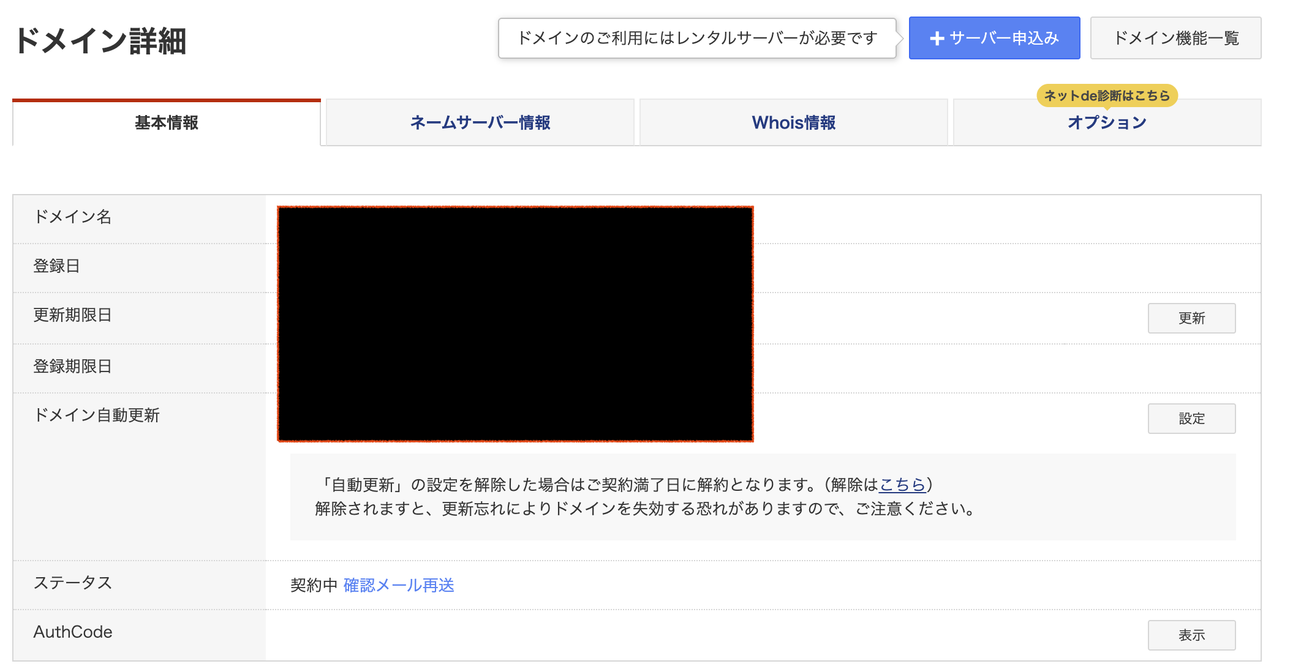This screenshot has width=1301, height=672.
Task: Click the ドメイン詳細 page heading
Action: [100, 41]
